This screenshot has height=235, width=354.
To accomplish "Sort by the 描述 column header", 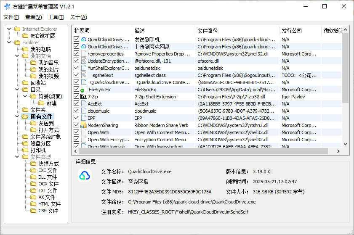I will point(163,31).
